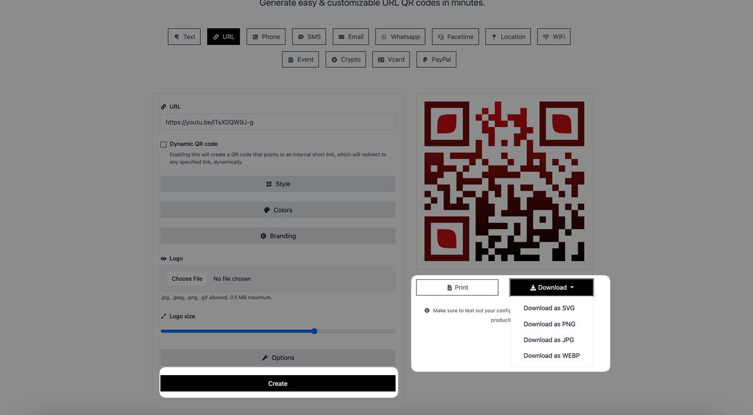Screen dimensions: 753x415
Task: Switch to the Crypto QR type
Action: click(x=345, y=59)
